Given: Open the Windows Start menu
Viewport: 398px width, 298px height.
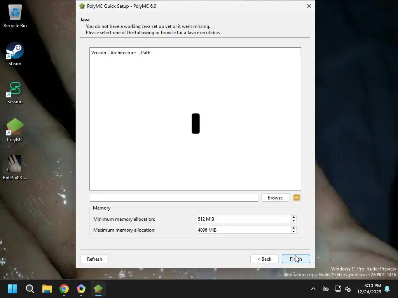Looking at the screenshot, I should coord(12,289).
